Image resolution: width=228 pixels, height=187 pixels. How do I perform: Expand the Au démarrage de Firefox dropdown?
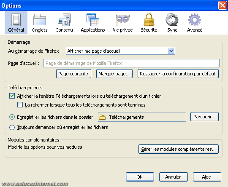120,51
